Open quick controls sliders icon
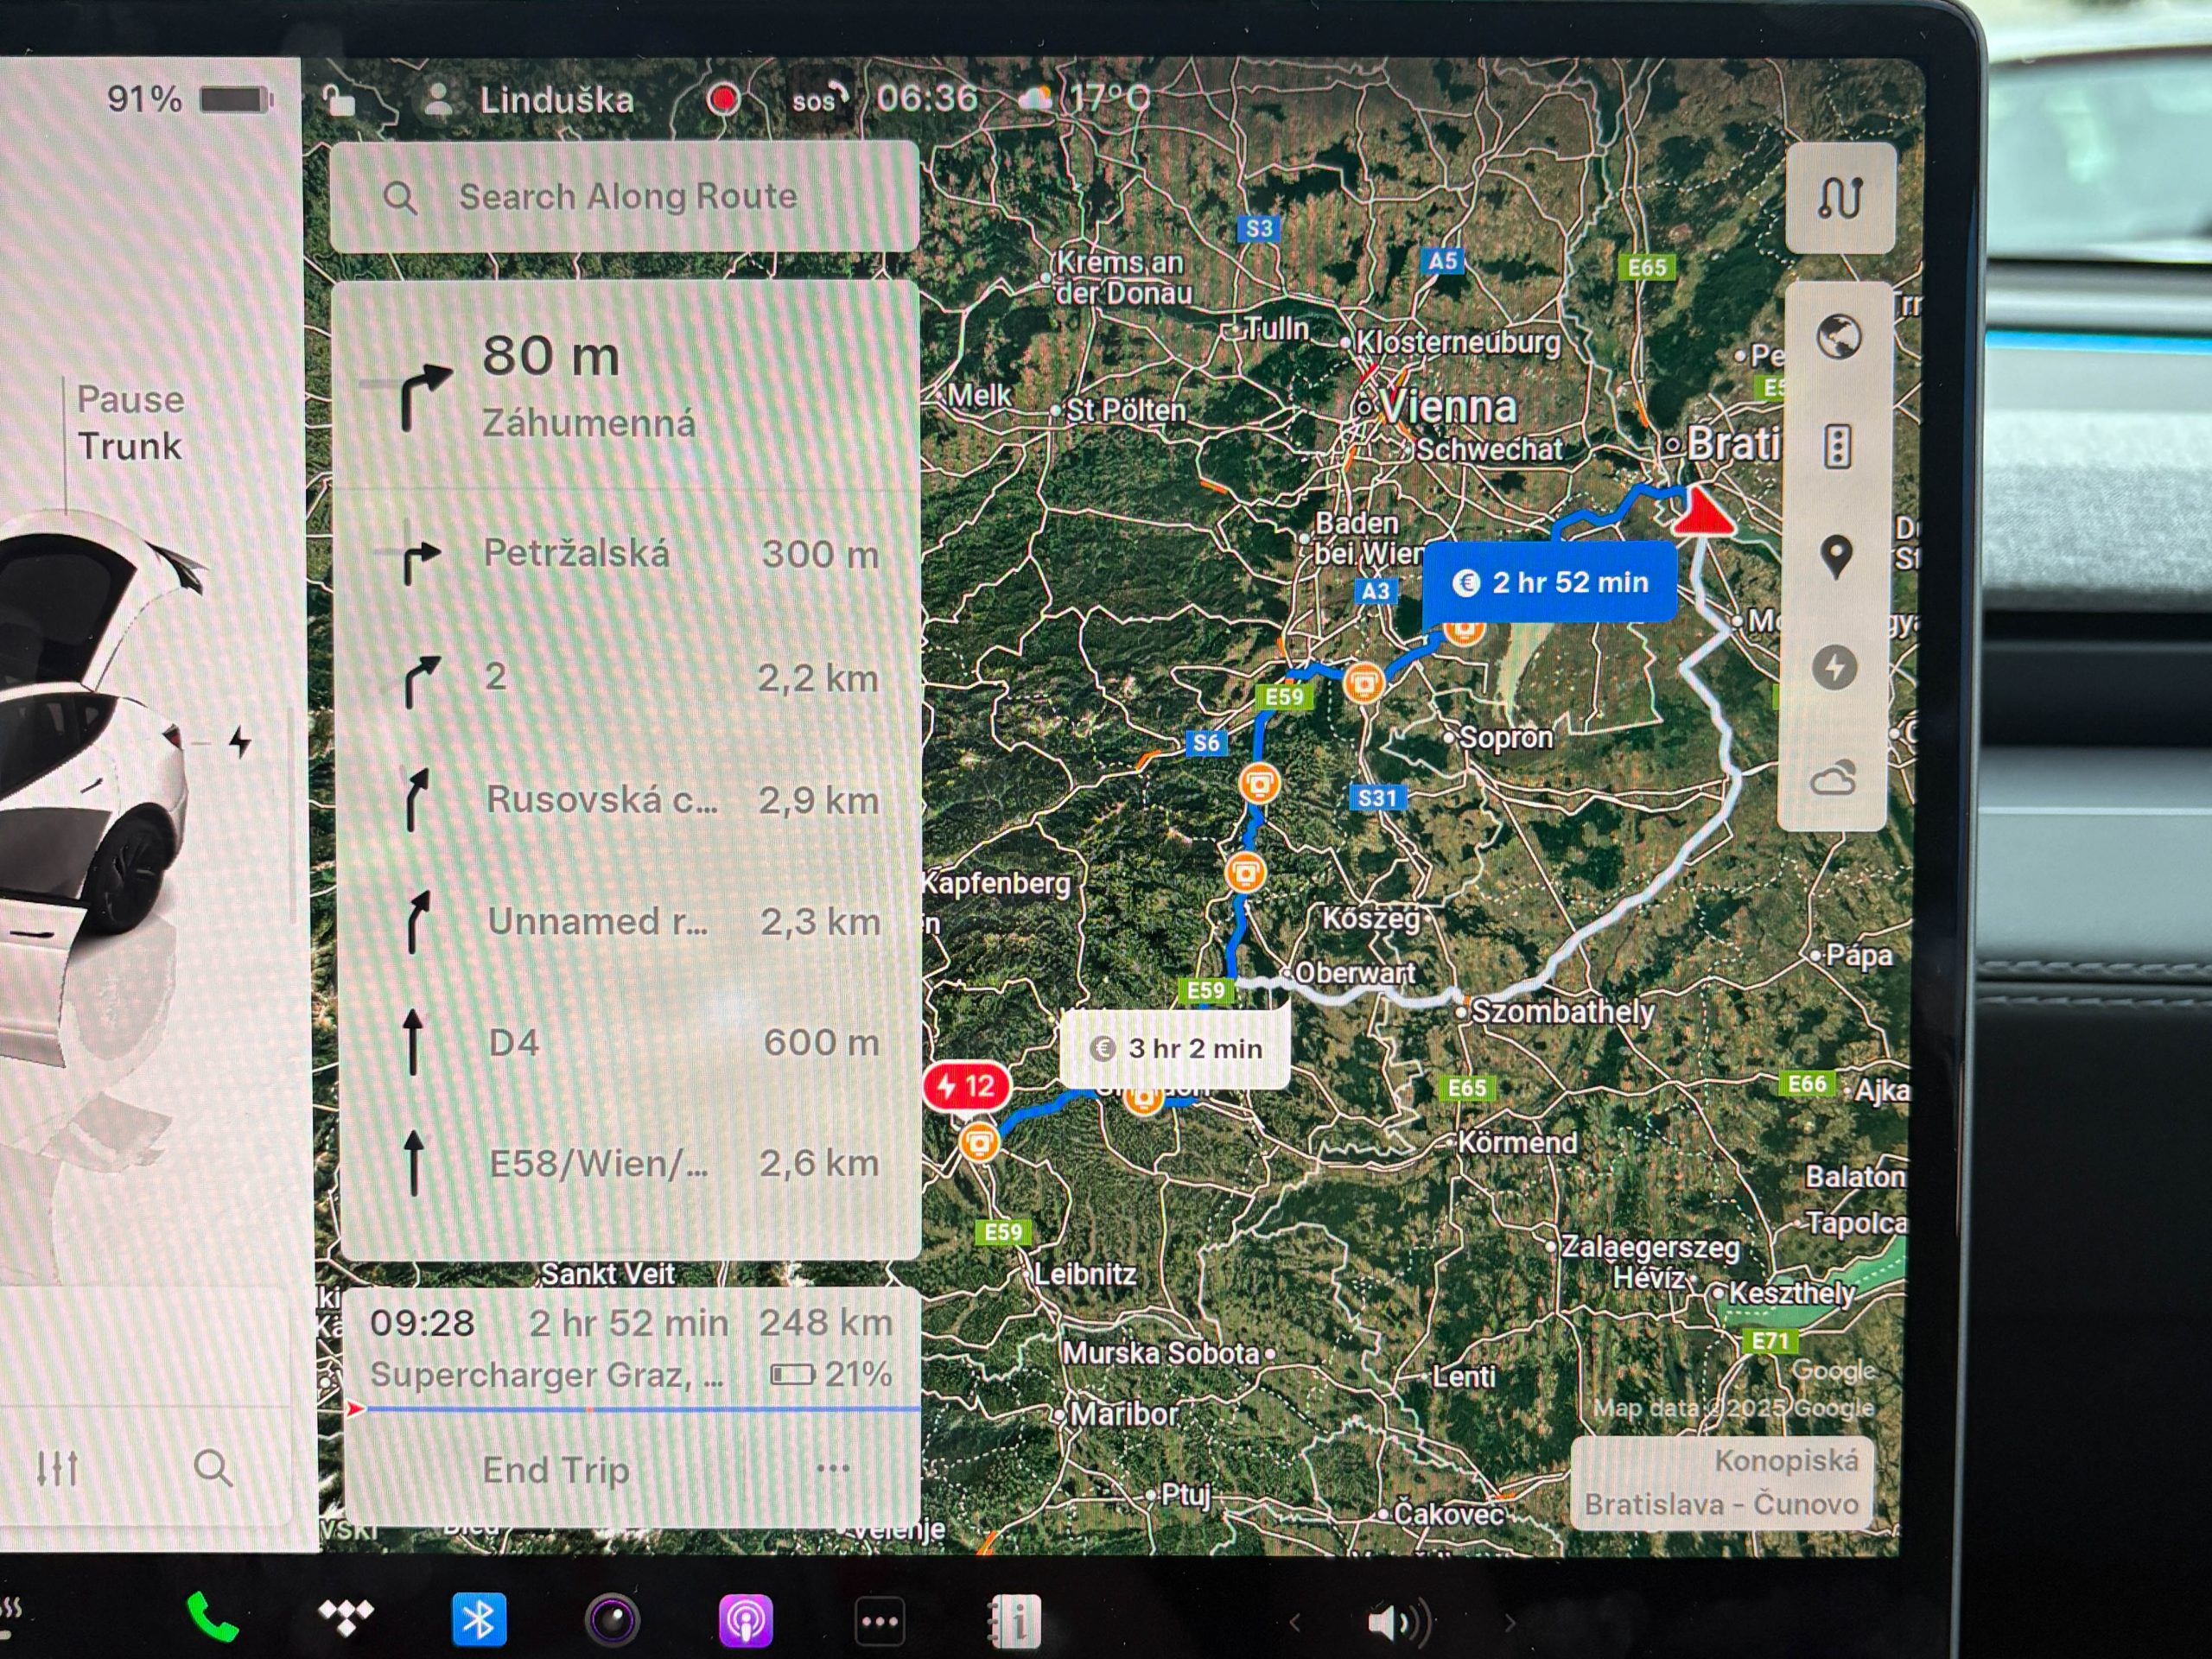The image size is (2212, 1659). click(57, 1468)
